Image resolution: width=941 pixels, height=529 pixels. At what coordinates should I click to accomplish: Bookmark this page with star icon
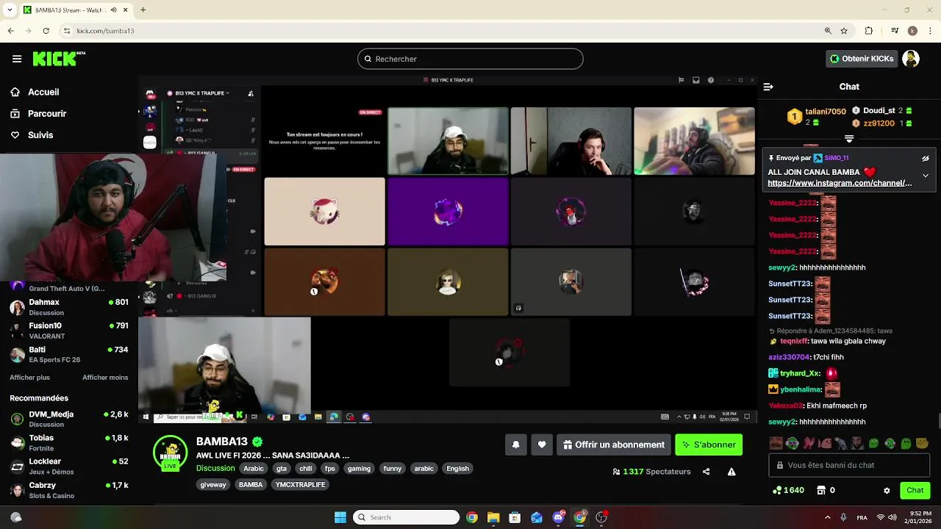click(844, 31)
